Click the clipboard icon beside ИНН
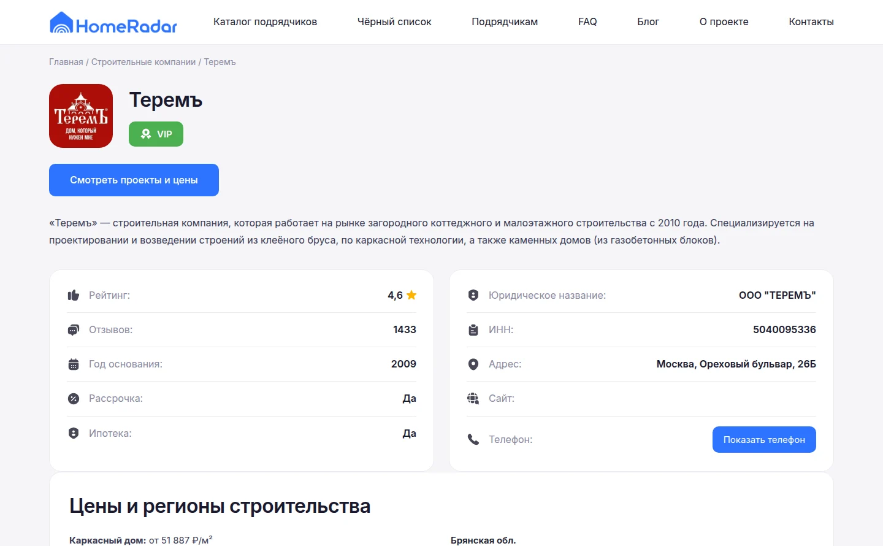The image size is (883, 546). point(473,330)
